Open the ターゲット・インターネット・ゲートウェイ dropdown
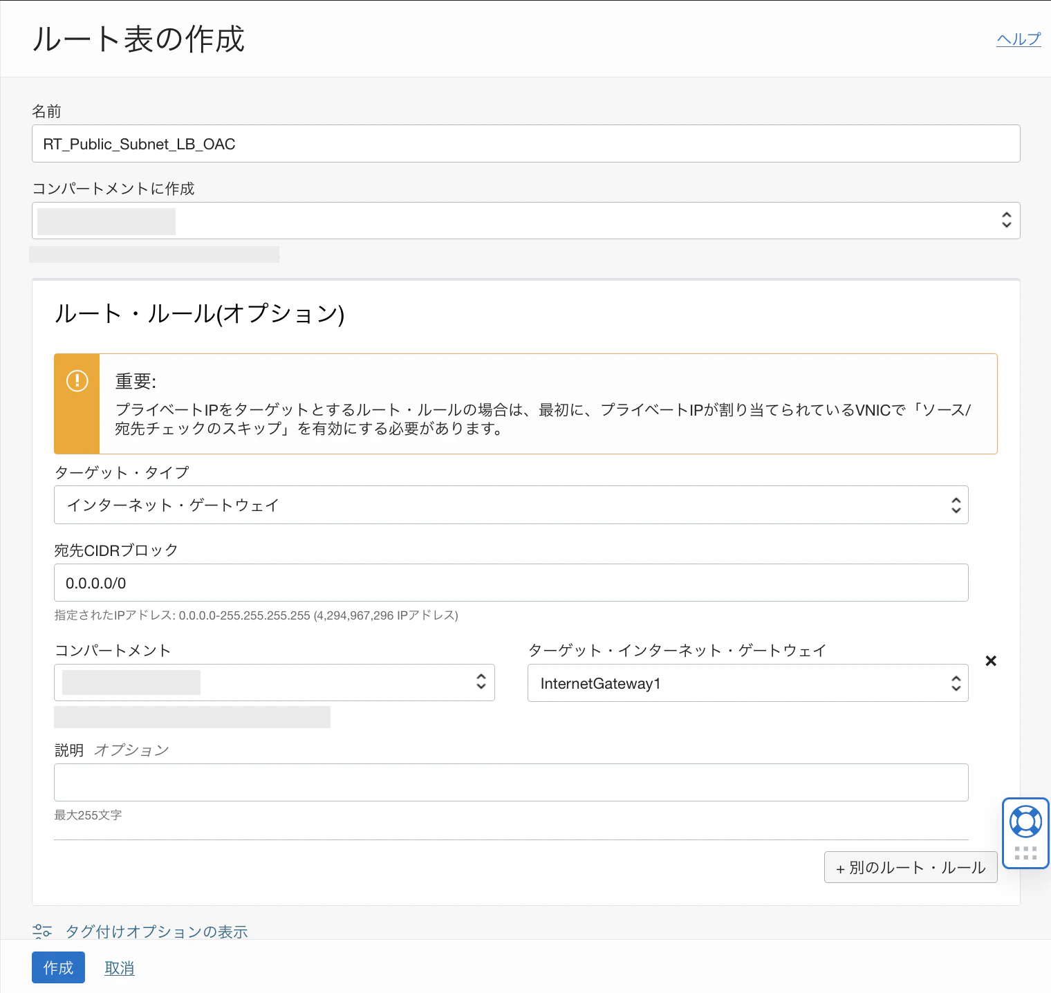Viewport: 1051px width, 993px height. [x=747, y=683]
